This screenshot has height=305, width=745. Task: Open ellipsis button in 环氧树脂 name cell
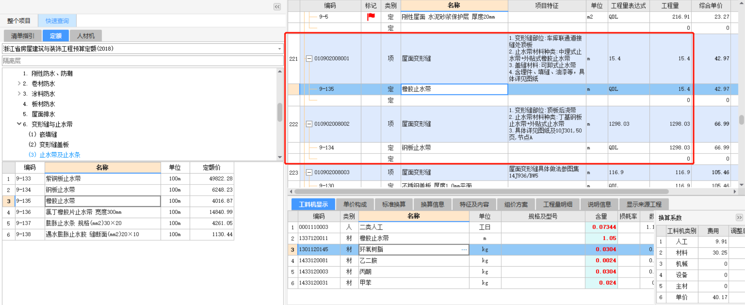[x=464, y=250]
